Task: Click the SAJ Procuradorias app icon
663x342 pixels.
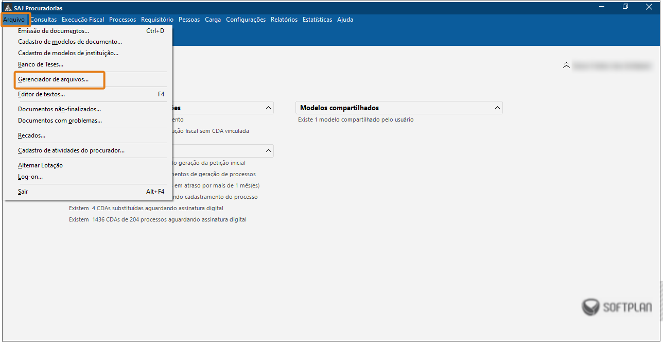Action: (8, 8)
